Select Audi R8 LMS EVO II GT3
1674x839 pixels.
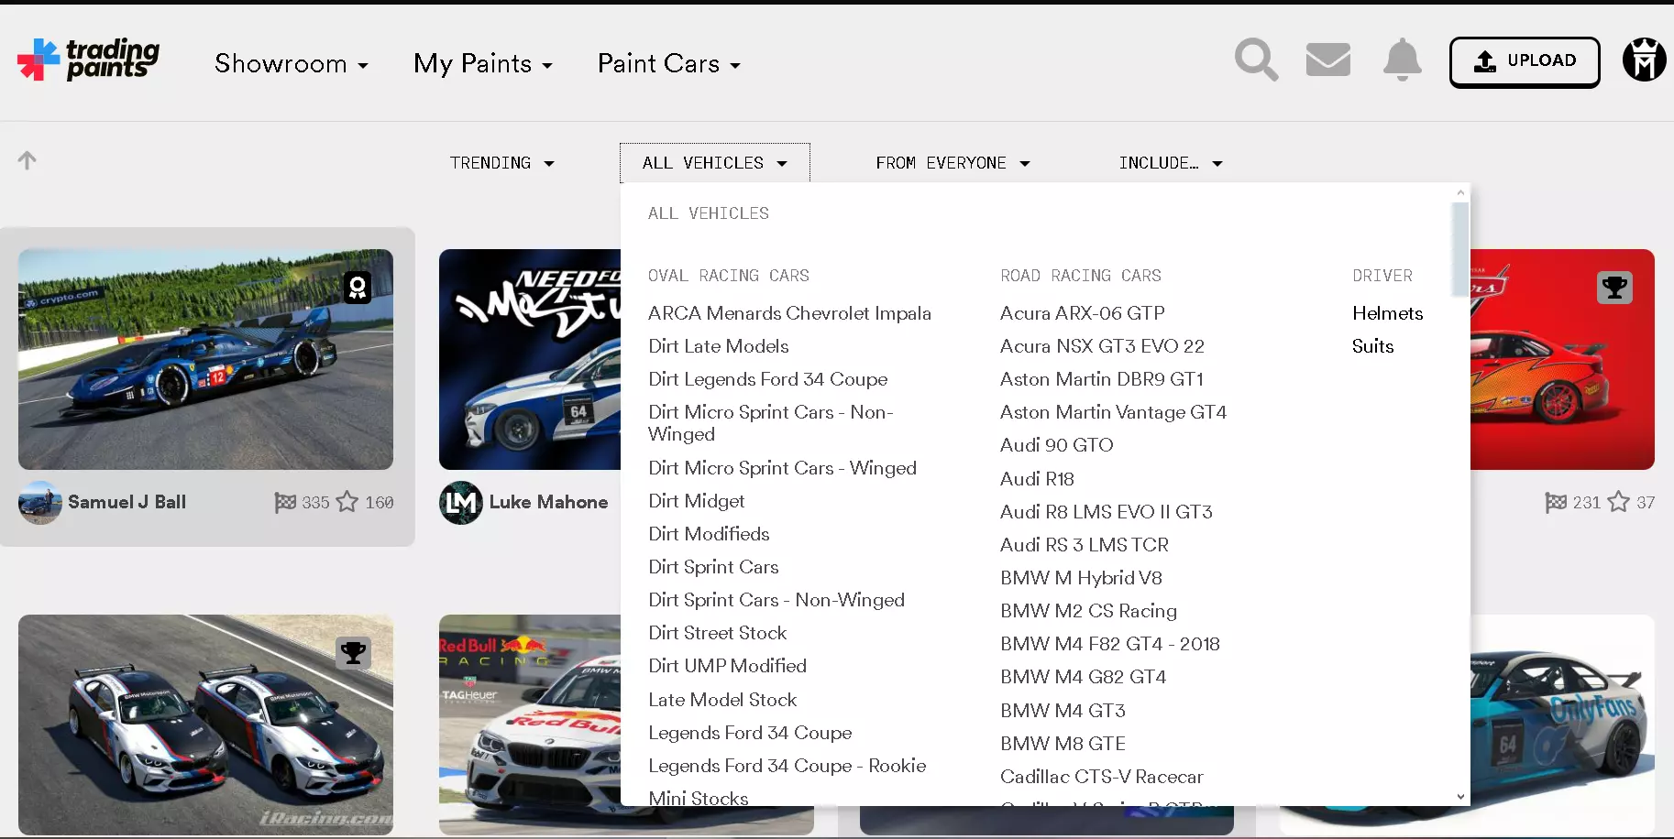coord(1107,512)
